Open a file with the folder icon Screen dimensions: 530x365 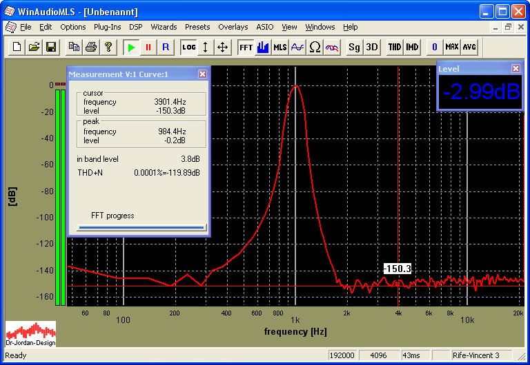(x=34, y=47)
